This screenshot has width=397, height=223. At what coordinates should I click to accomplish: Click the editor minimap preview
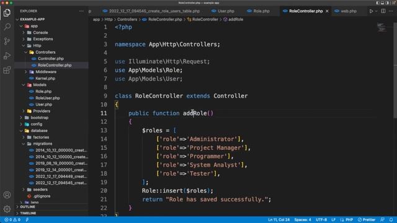click(381, 27)
